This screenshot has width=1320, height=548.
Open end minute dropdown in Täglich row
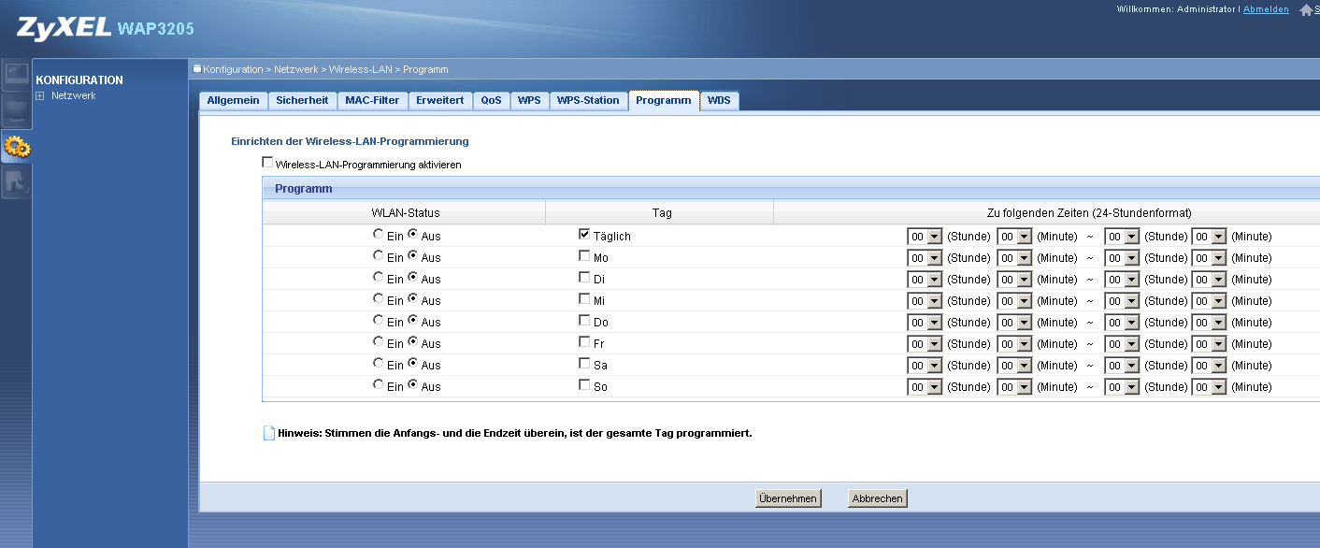[1209, 237]
